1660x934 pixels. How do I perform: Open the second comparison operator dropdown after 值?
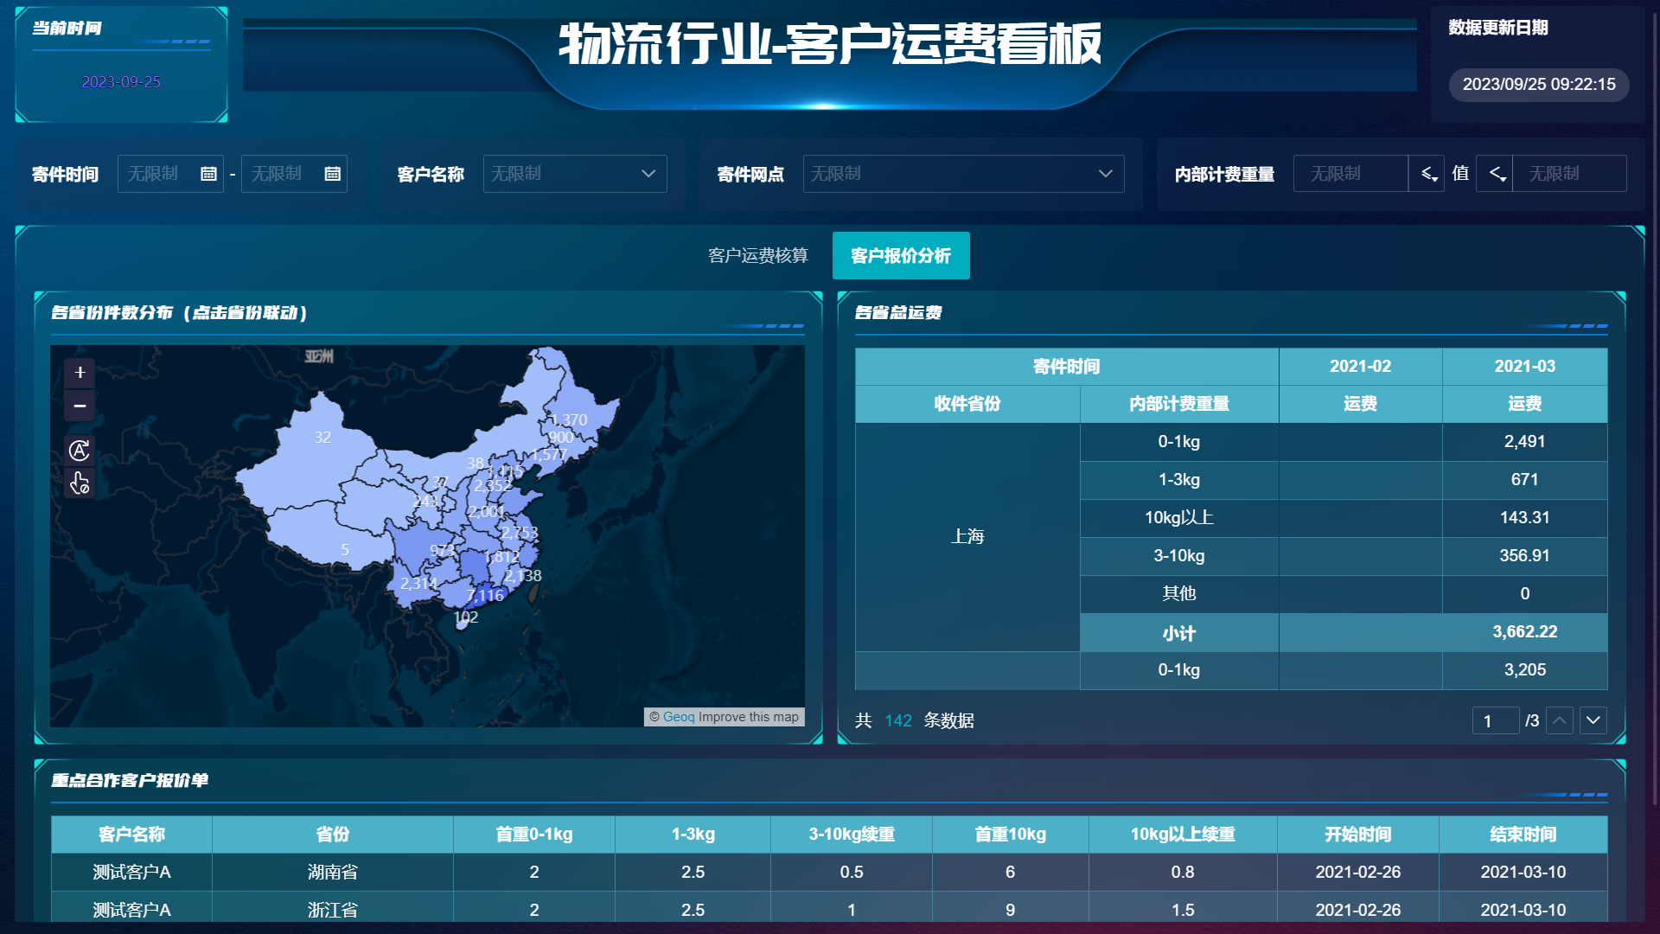(x=1496, y=174)
